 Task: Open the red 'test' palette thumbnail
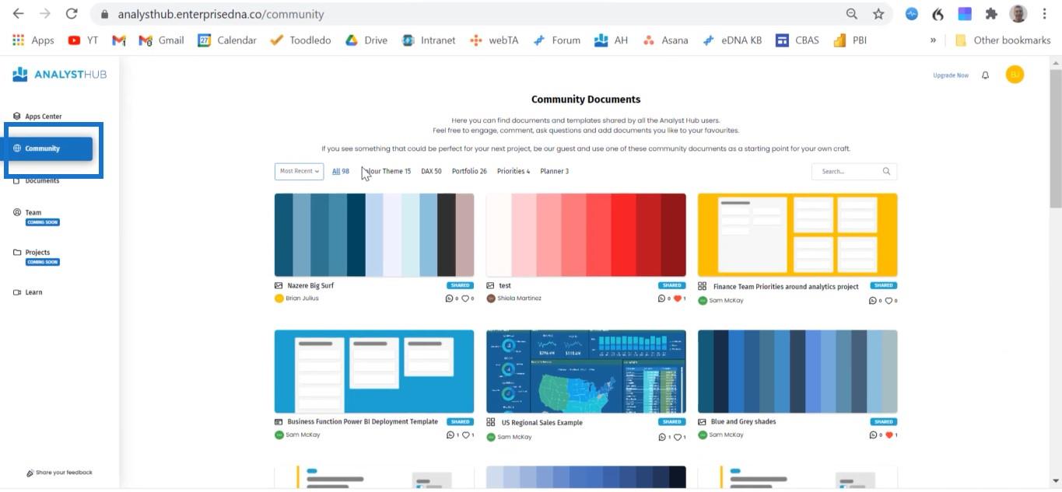coord(586,236)
